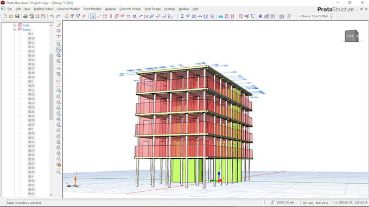Select beam 5B2 in the tree
The image size is (369, 207).
[x=30, y=81]
